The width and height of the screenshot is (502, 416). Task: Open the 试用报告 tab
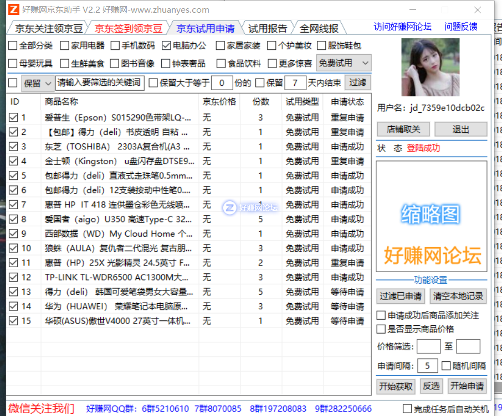click(268, 28)
